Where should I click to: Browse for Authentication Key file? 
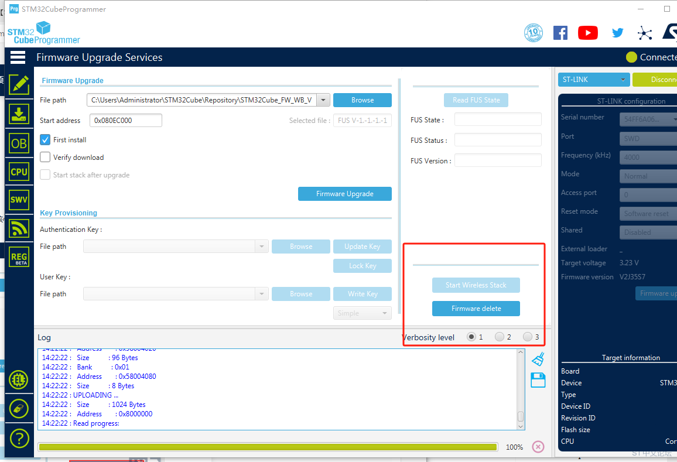coord(301,247)
